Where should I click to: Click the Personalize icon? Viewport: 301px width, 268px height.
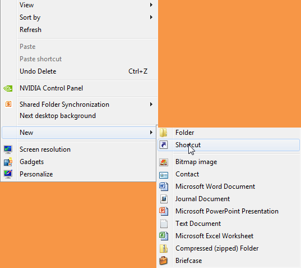[8, 174]
